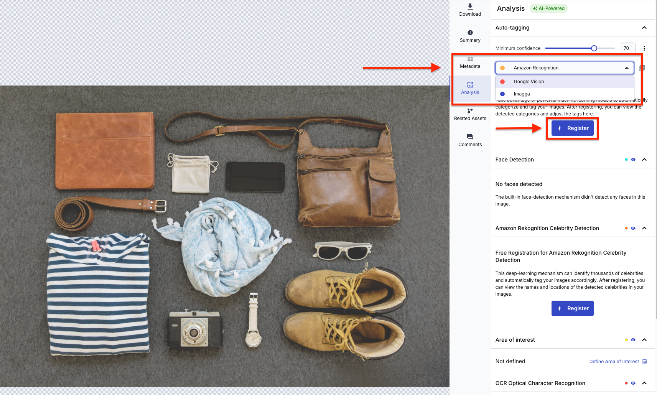This screenshot has width=657, height=395.
Task: Open the three-dot options menu for Minimum confidence
Action: pyautogui.click(x=644, y=48)
